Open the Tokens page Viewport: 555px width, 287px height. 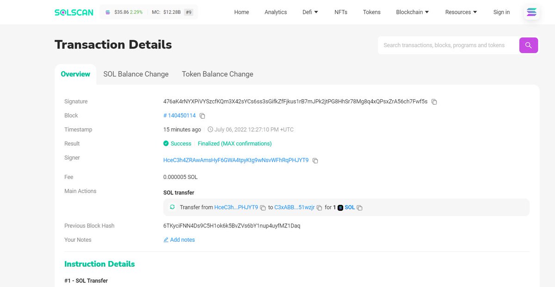tap(372, 12)
